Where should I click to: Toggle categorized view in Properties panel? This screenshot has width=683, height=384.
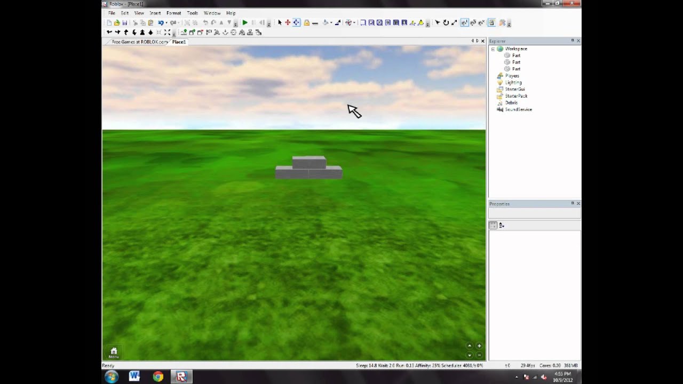pyautogui.click(x=493, y=226)
